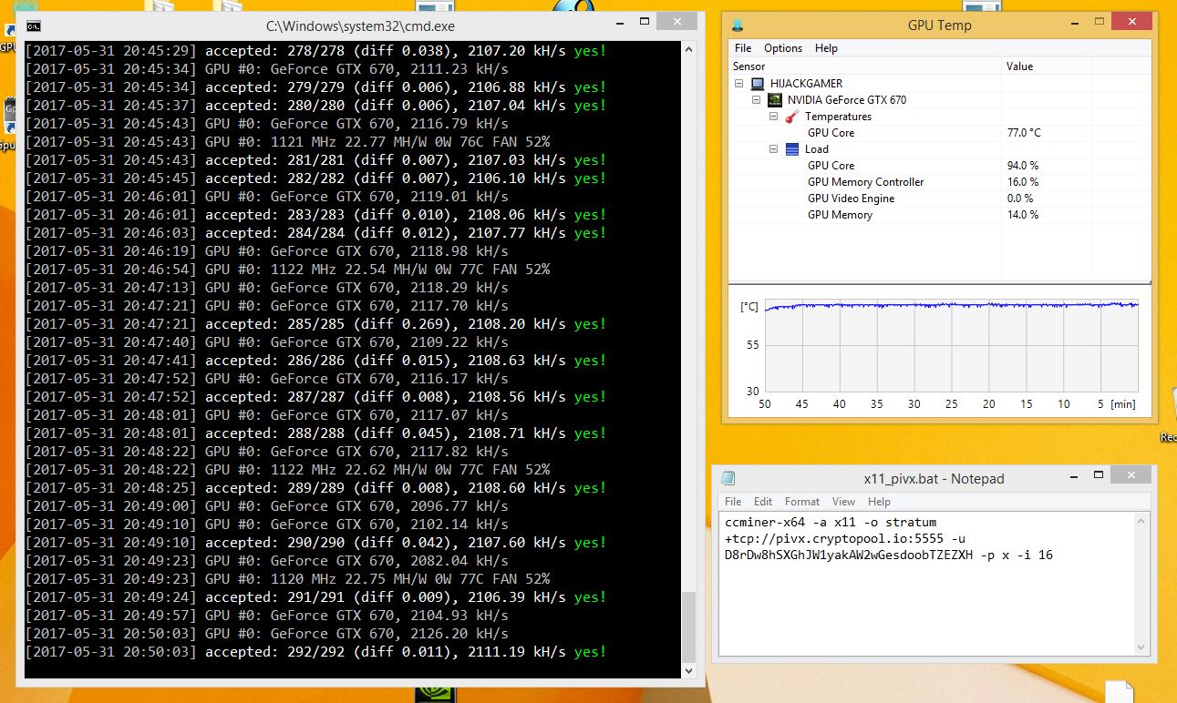Click the accepted 278/278 line in cmd
Screen dimensions: 1177x703
pyautogui.click(x=315, y=51)
